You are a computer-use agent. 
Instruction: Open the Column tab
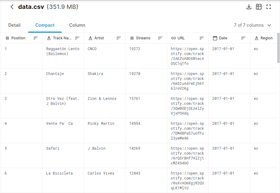coord(77,25)
